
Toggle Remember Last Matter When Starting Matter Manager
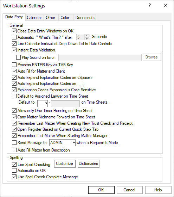pos(14,136)
